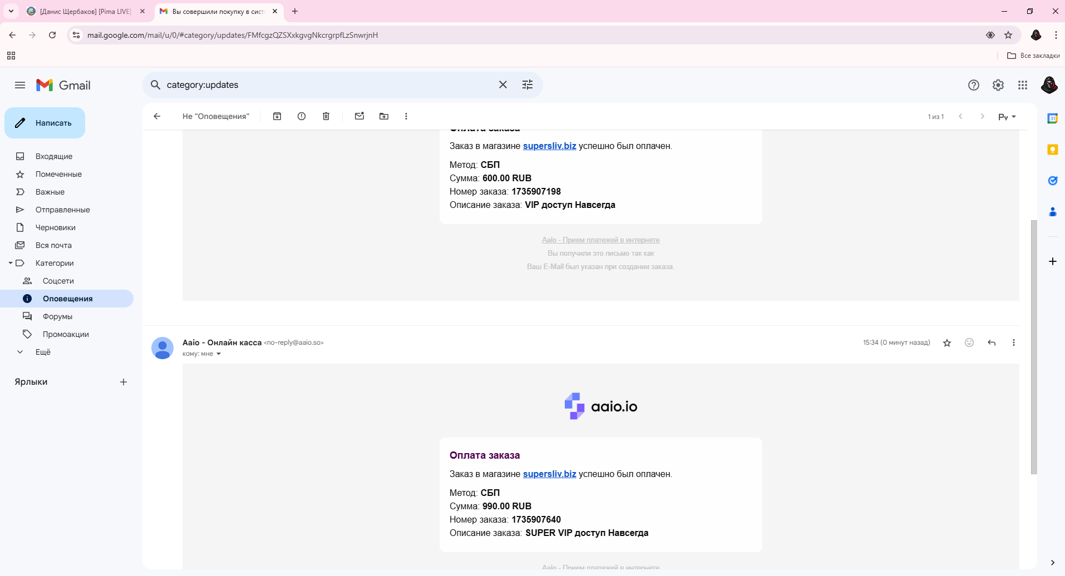This screenshot has width=1065, height=576.
Task: Open Google Contacts side panel
Action: click(1053, 212)
